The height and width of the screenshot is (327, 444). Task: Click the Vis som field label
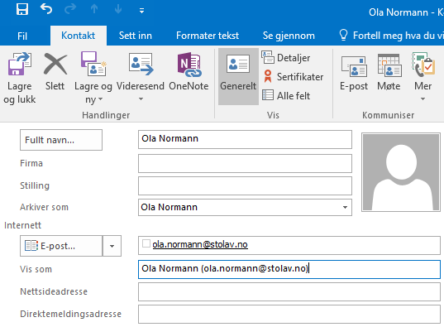36,269
